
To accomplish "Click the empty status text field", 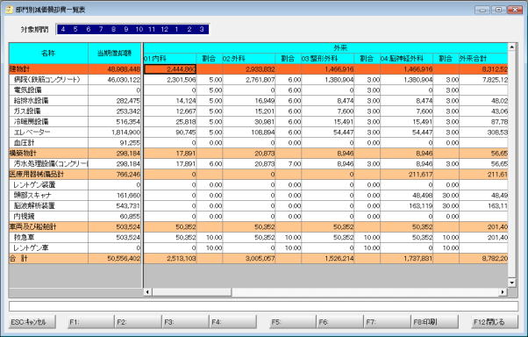I will (263, 306).
